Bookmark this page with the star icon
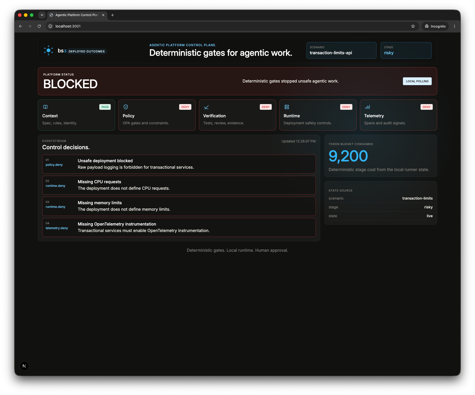The height and width of the screenshot is (395, 475). point(413,26)
